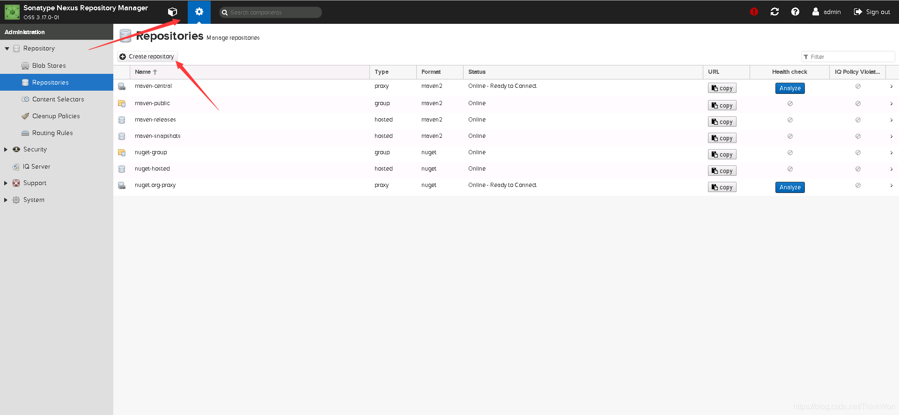The height and width of the screenshot is (415, 899).
Task: Copy URL of nuget-hosted
Action: pos(722,171)
